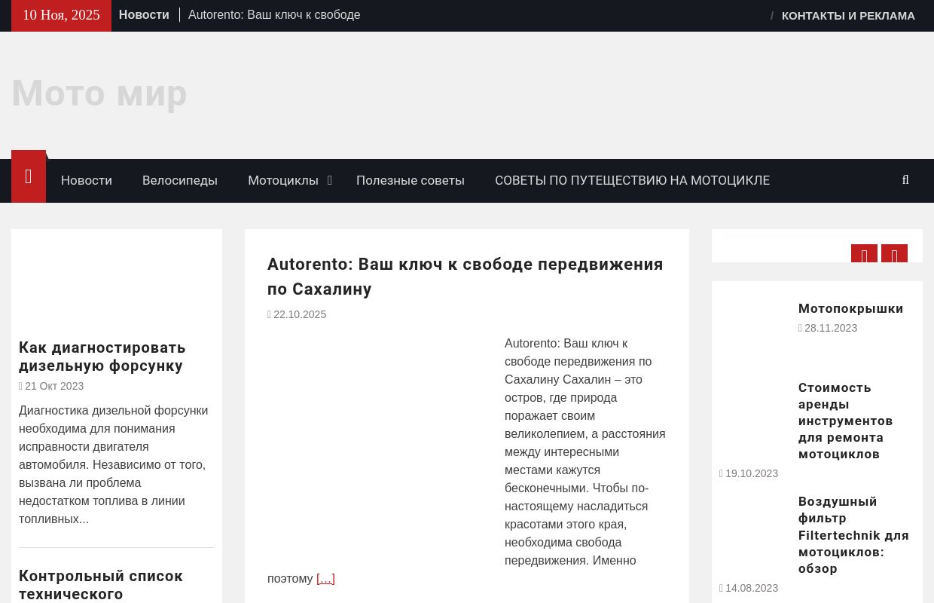Expand the Мотоциклы submenu arrow
The width and height of the screenshot is (934, 603).
tap(329, 181)
